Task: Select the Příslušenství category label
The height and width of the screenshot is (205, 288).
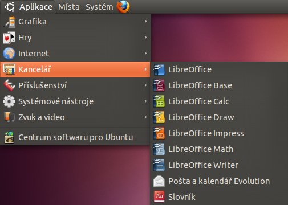Action: point(42,85)
